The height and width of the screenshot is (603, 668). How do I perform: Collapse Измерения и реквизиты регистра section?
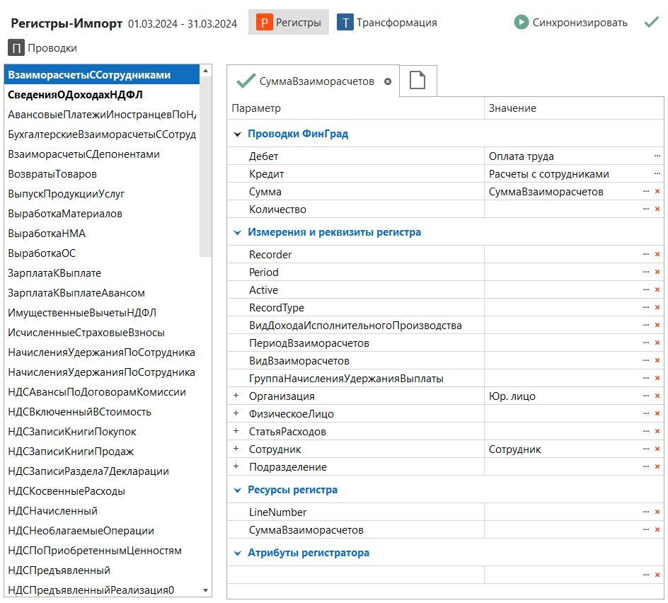coord(236,232)
